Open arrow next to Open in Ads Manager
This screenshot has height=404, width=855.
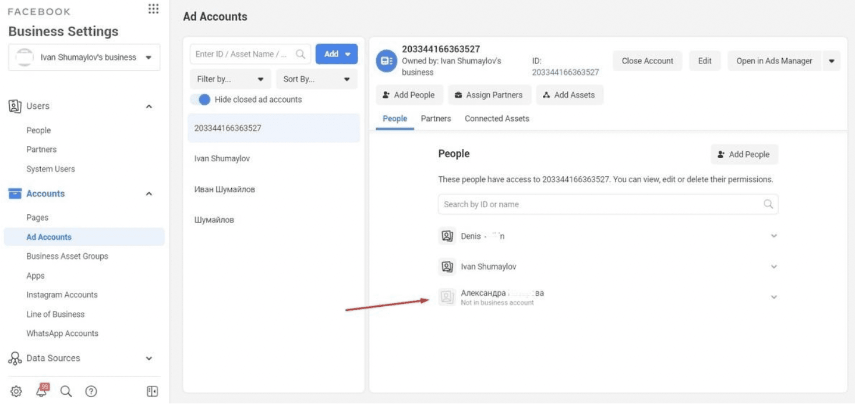831,61
